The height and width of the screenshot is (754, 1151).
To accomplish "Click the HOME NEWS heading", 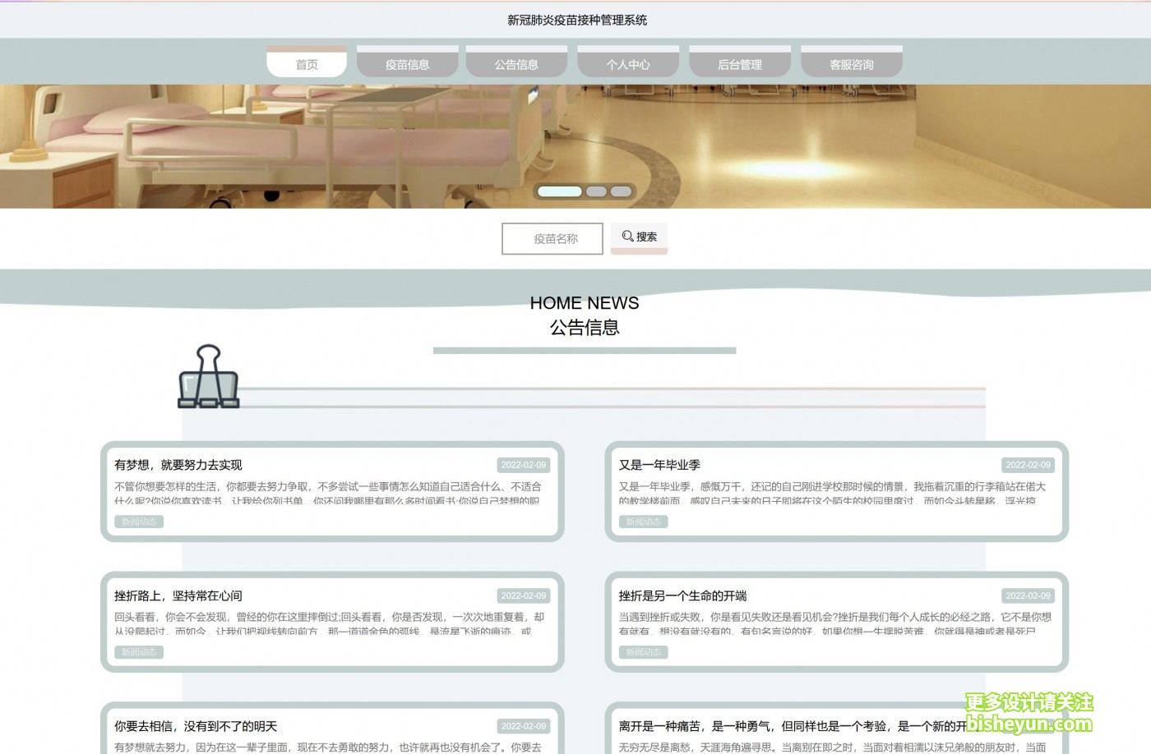I will click(x=585, y=303).
